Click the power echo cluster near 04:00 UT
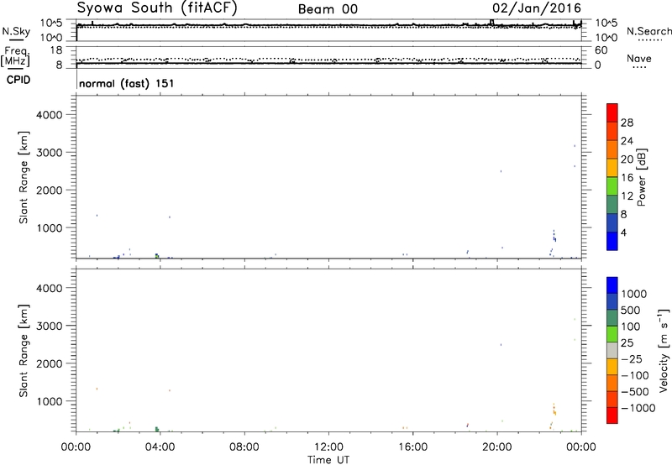Viewport: 672px width, 465px height. [x=157, y=256]
